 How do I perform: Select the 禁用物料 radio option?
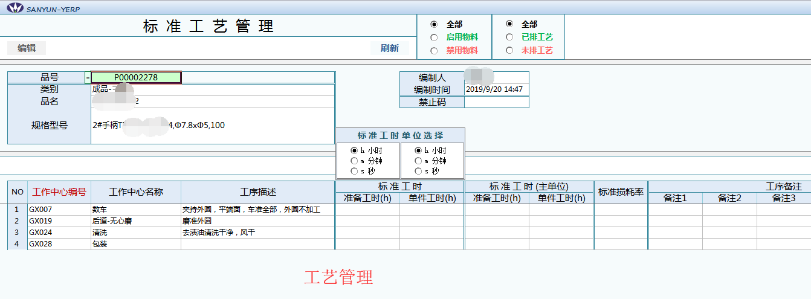pos(434,51)
